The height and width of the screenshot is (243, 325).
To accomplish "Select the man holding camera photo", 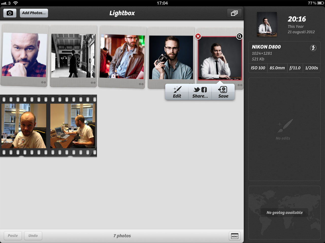I will point(171,57).
